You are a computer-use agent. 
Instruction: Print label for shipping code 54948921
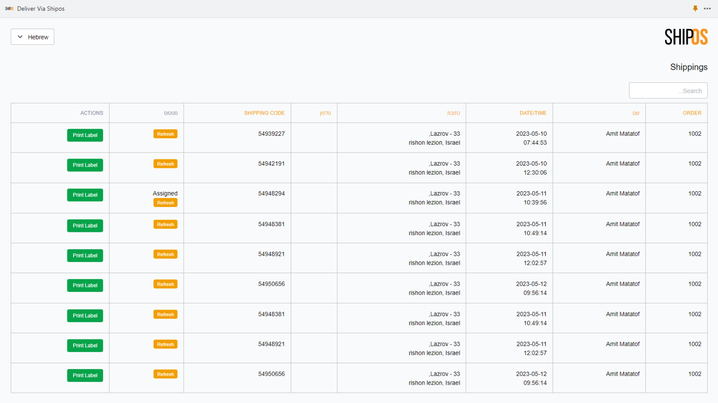pyautogui.click(x=85, y=255)
